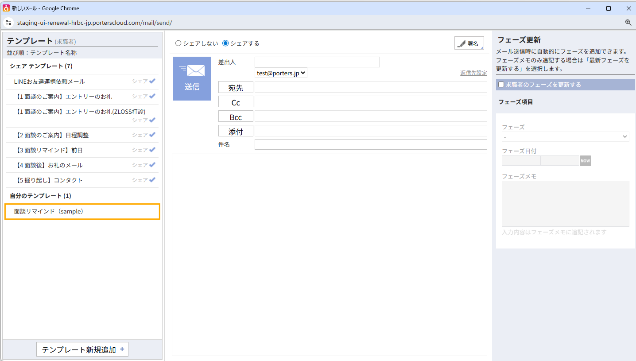Click the envelope Send (送信) icon
This screenshot has width=636, height=361.
[192, 78]
